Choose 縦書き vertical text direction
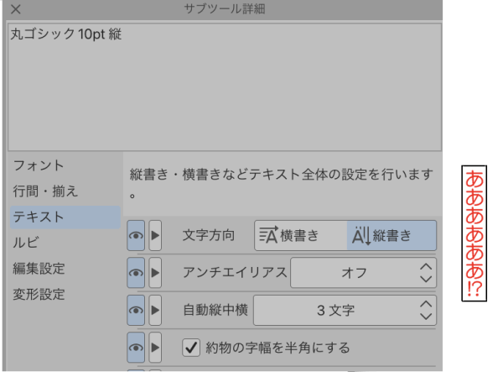503x372 pixels. [392, 235]
